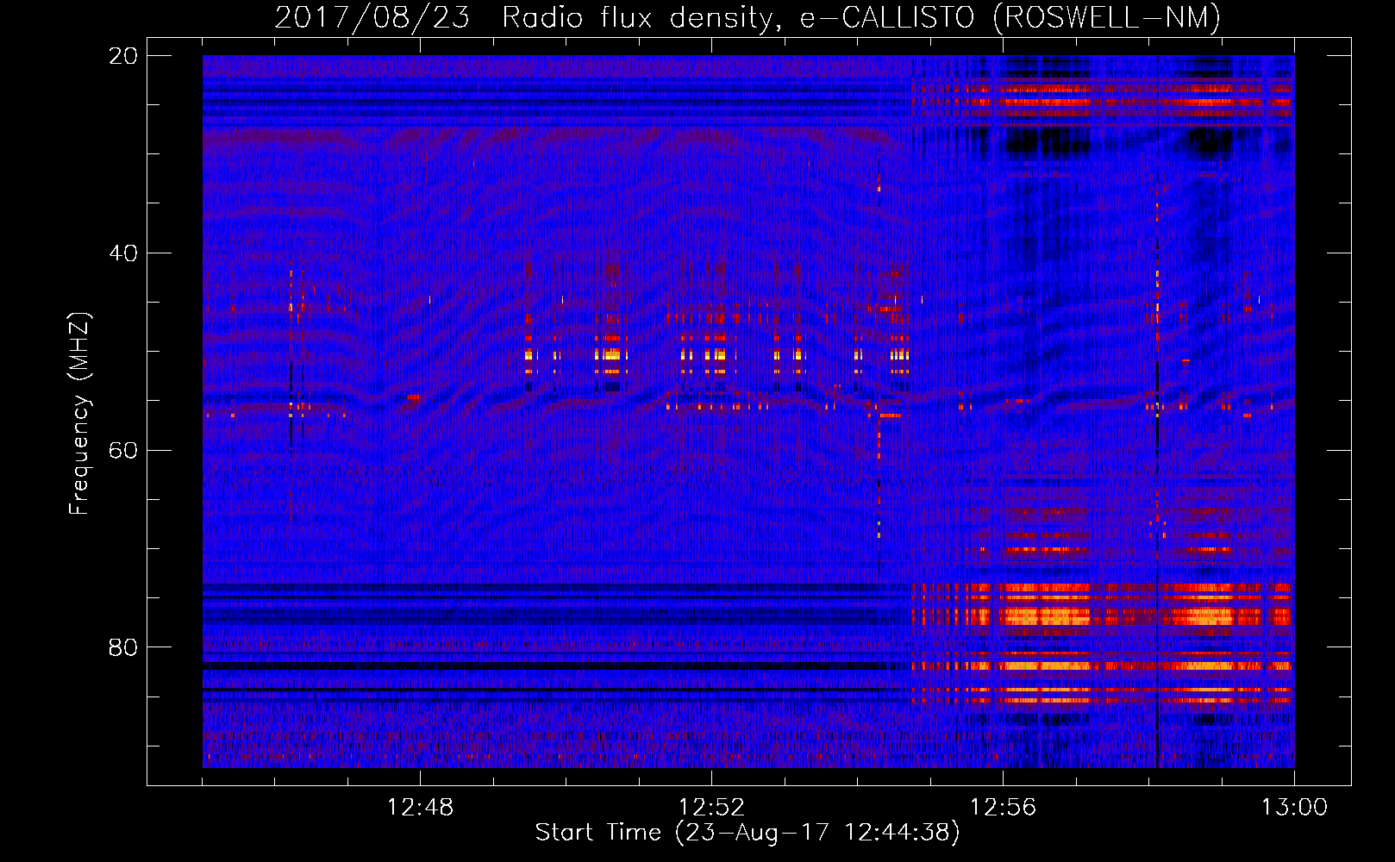Image resolution: width=1395 pixels, height=862 pixels.
Task: Click the 60 frequency tick label
Action: pyautogui.click(x=123, y=451)
